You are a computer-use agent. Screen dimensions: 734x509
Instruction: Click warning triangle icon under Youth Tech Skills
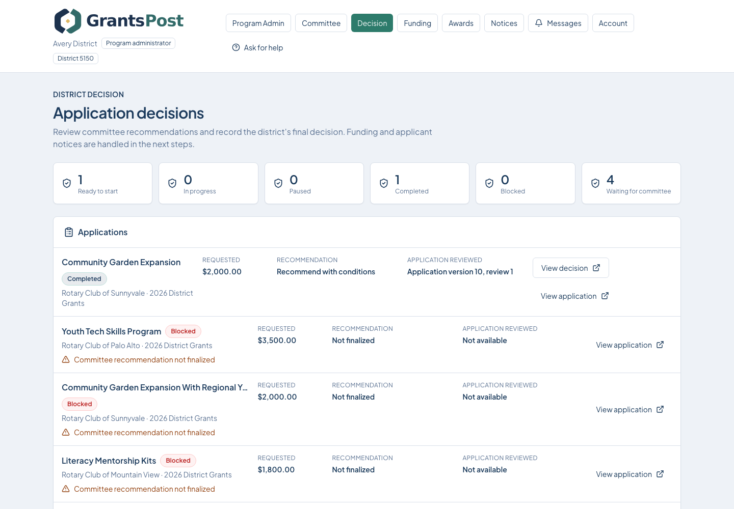(x=66, y=359)
